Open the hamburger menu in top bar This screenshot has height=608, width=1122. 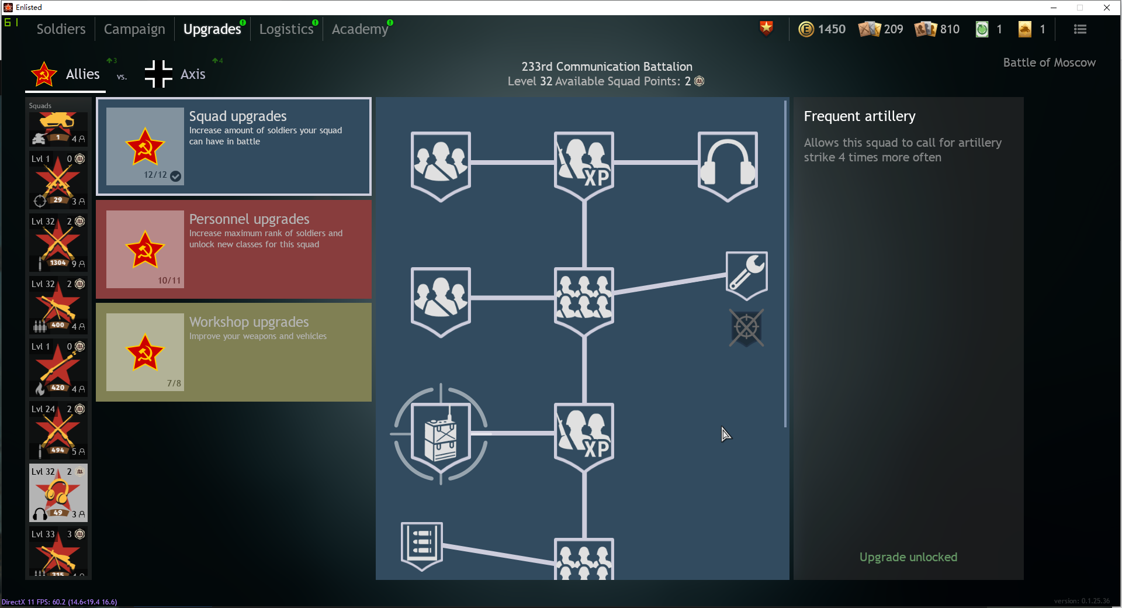click(x=1079, y=29)
